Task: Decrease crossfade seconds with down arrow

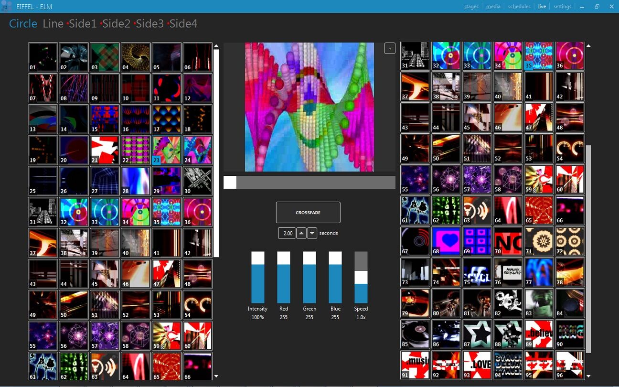Action: click(x=312, y=233)
